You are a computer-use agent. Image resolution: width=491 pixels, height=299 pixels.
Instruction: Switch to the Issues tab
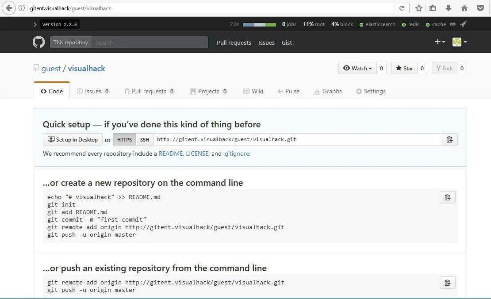[x=93, y=91]
